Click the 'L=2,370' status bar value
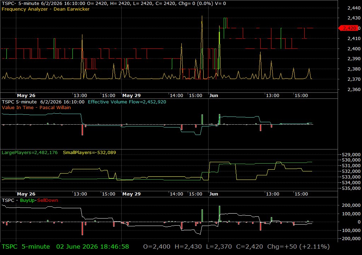This screenshot has height=255, width=362. pyautogui.click(x=219, y=246)
